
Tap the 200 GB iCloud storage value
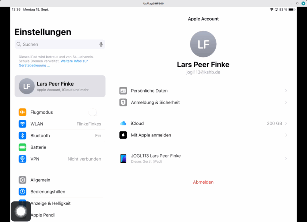[x=274, y=123]
